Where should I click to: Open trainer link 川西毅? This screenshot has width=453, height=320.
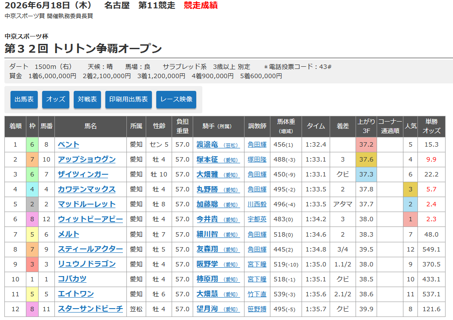pyautogui.click(x=257, y=204)
